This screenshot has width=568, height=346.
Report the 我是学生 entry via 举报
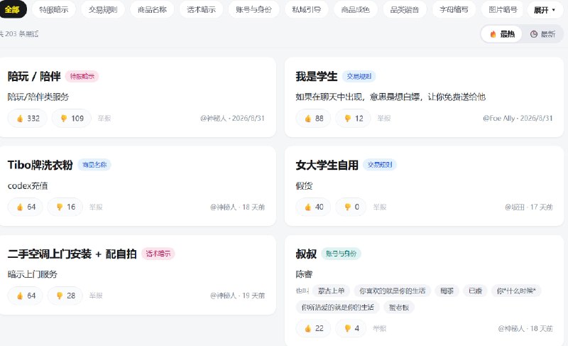383,118
